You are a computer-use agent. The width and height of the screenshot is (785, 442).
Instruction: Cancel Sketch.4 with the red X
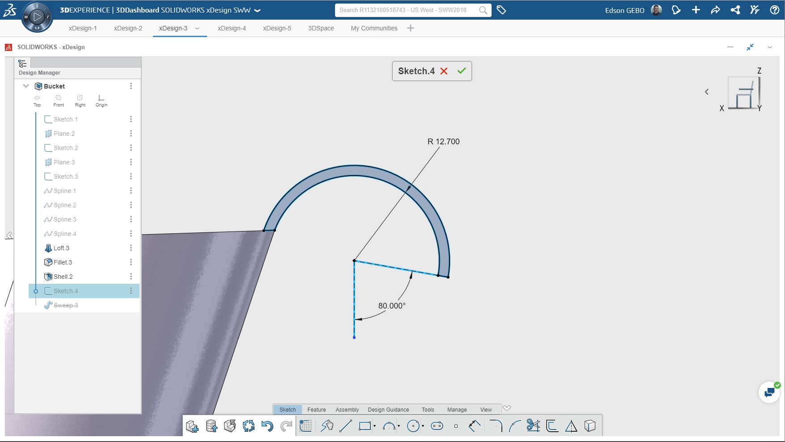click(x=444, y=71)
